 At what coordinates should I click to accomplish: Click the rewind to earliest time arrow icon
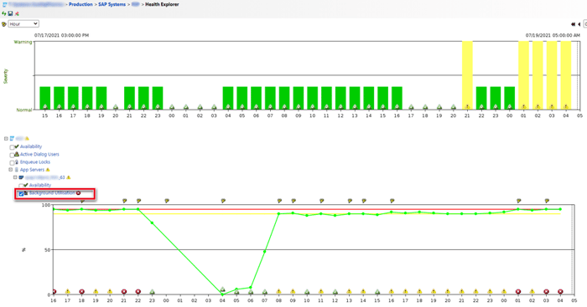click(573, 24)
